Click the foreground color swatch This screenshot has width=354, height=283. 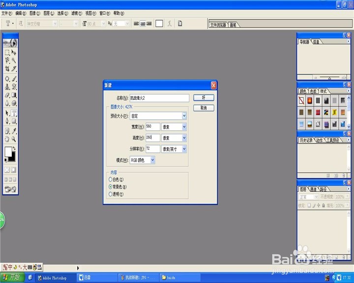point(8,152)
